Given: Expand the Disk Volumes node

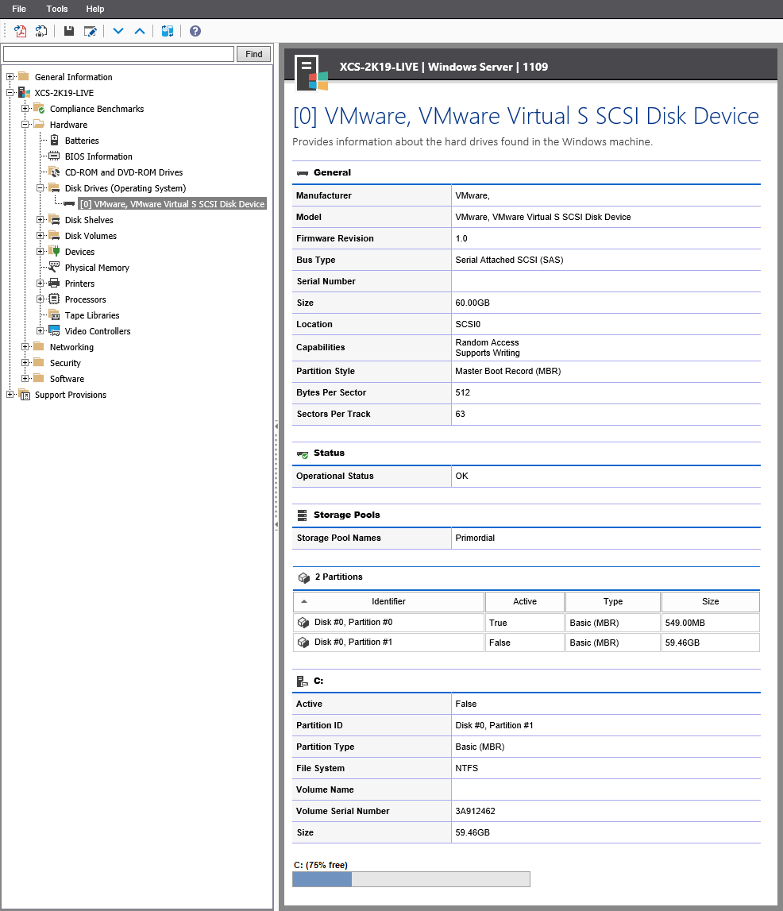Looking at the screenshot, I should point(40,235).
